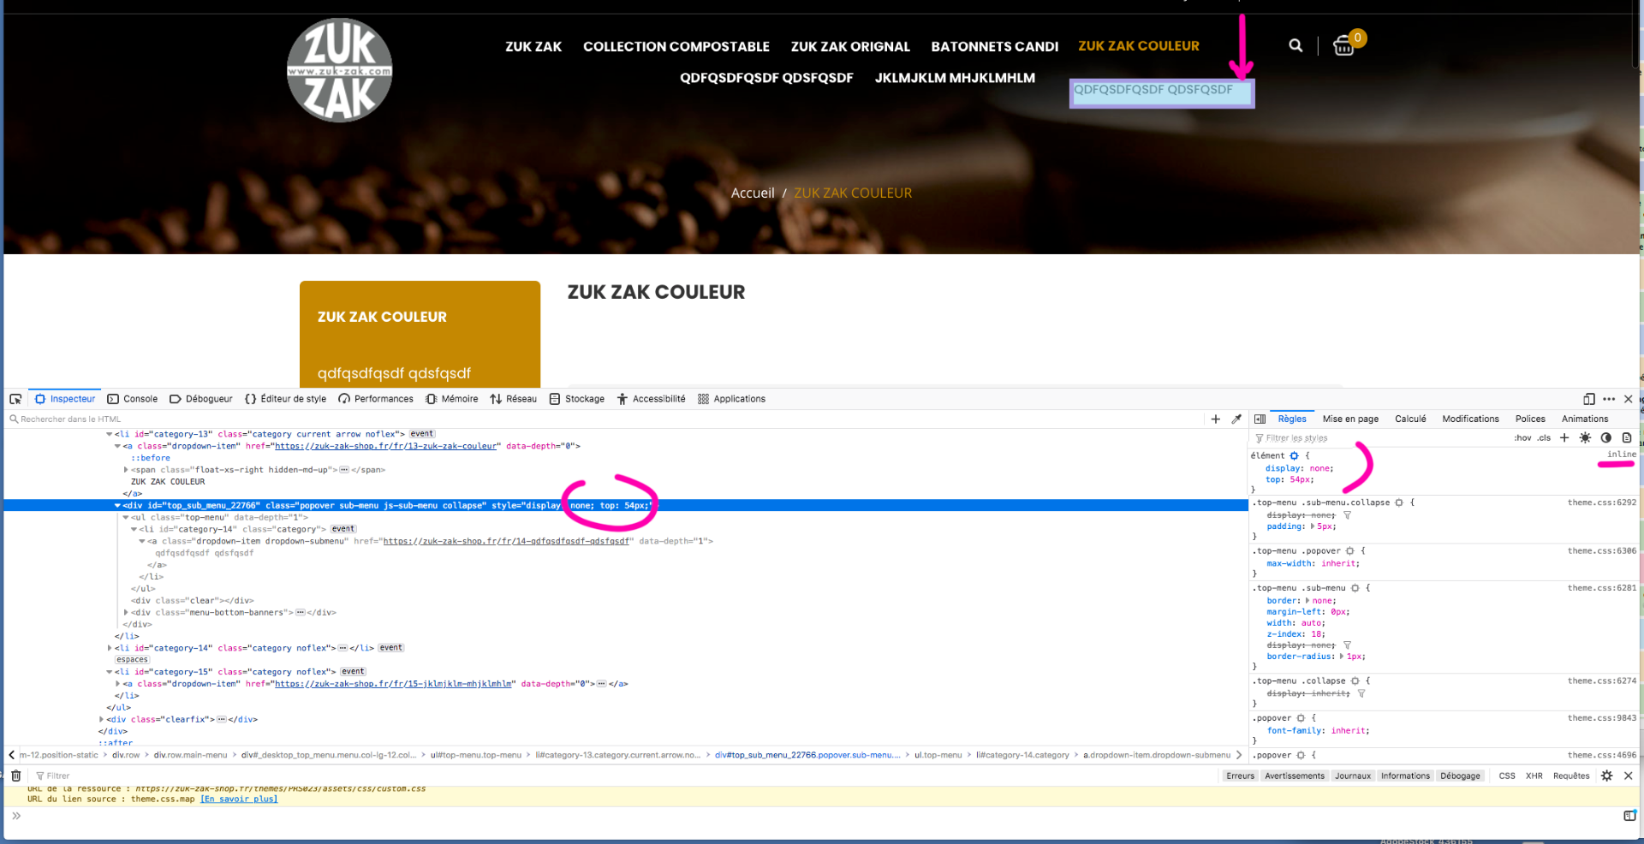Click the div#_desktop_top_menu breadcrumb
The width and height of the screenshot is (1644, 844).
pos(328,755)
